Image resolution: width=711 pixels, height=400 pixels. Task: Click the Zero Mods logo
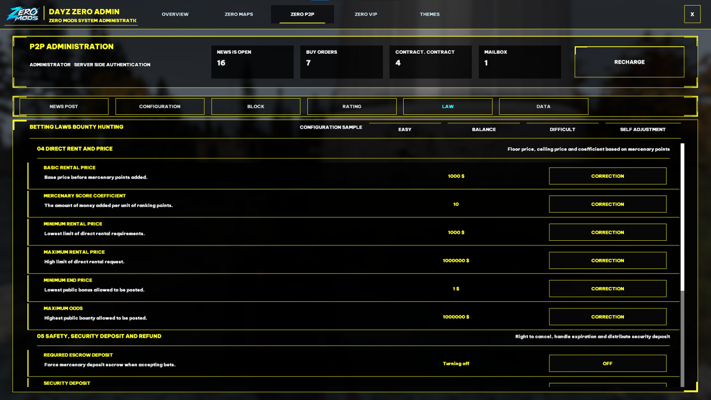[x=22, y=14]
